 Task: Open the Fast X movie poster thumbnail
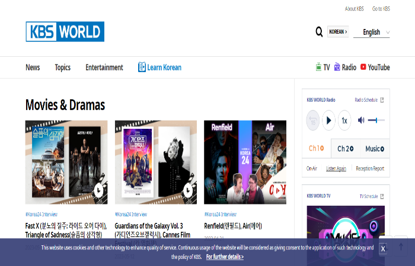coord(66,162)
